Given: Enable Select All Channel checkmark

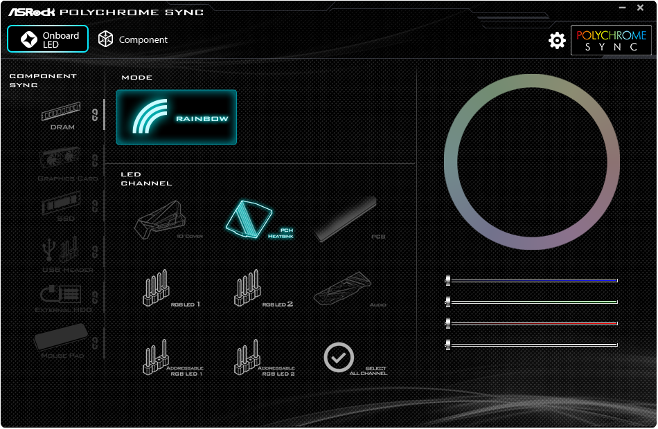Looking at the screenshot, I should (339, 358).
